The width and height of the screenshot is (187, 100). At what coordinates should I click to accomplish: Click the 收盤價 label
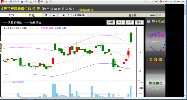pyautogui.click(x=156, y=59)
